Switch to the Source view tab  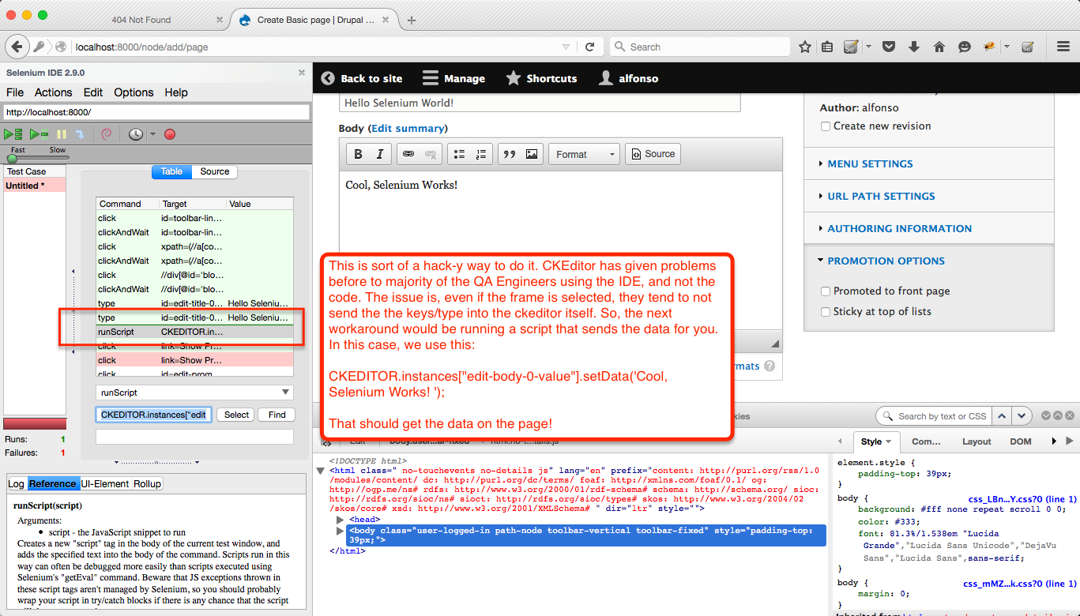click(215, 171)
